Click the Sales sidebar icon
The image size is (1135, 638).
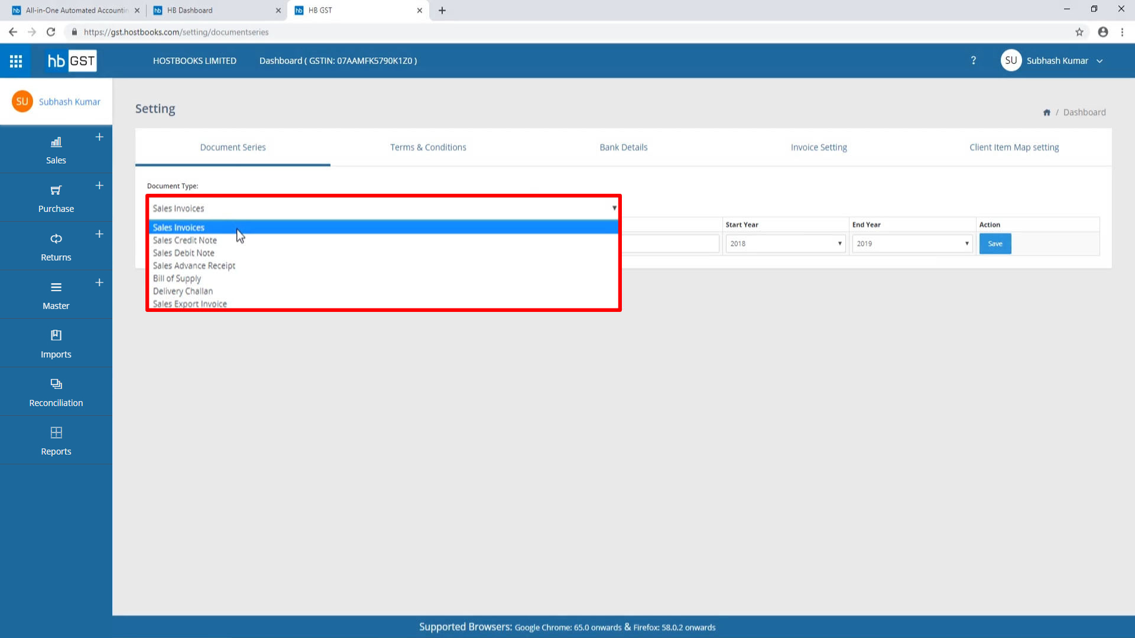pos(56,142)
